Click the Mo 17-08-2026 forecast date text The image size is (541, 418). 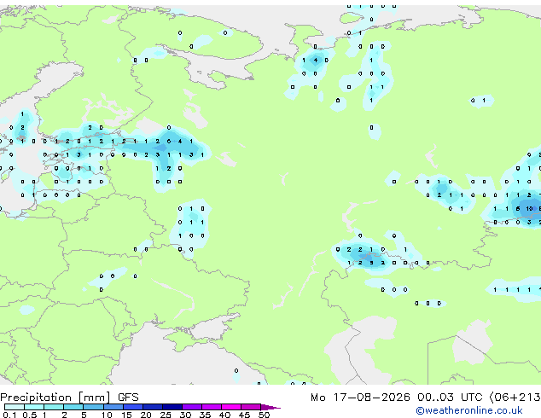click(361, 398)
